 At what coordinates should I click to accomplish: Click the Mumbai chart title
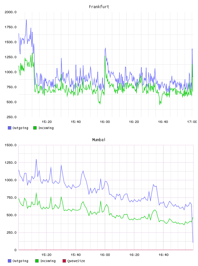click(x=99, y=140)
